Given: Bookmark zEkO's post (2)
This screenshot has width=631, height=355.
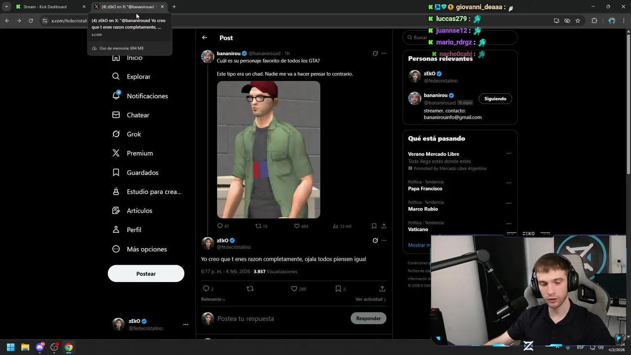Looking at the screenshot, I should (340, 288).
